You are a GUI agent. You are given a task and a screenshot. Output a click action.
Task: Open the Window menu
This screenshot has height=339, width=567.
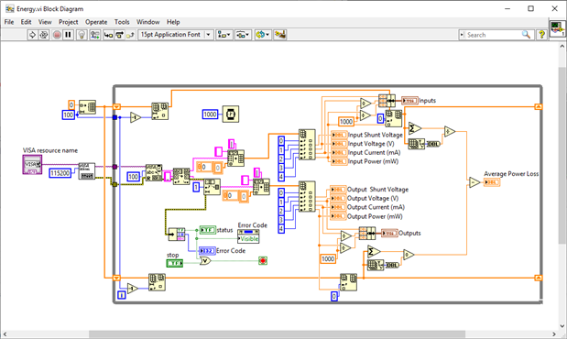point(147,22)
